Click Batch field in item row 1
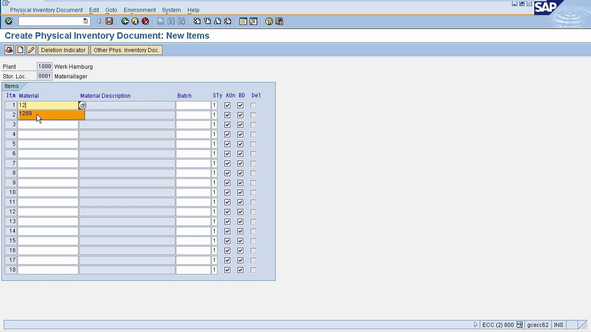 [193, 106]
